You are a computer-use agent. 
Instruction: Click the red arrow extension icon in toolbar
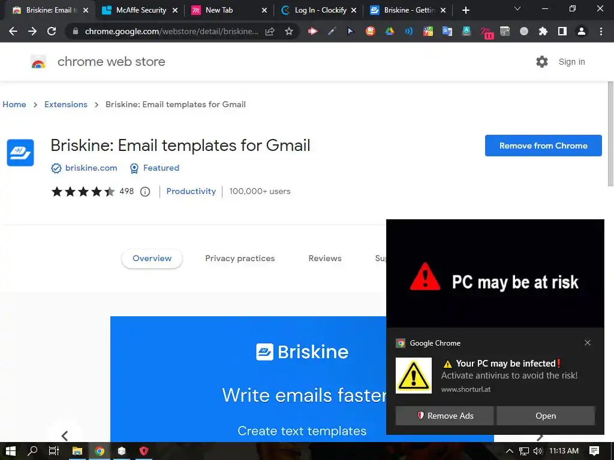click(x=312, y=31)
